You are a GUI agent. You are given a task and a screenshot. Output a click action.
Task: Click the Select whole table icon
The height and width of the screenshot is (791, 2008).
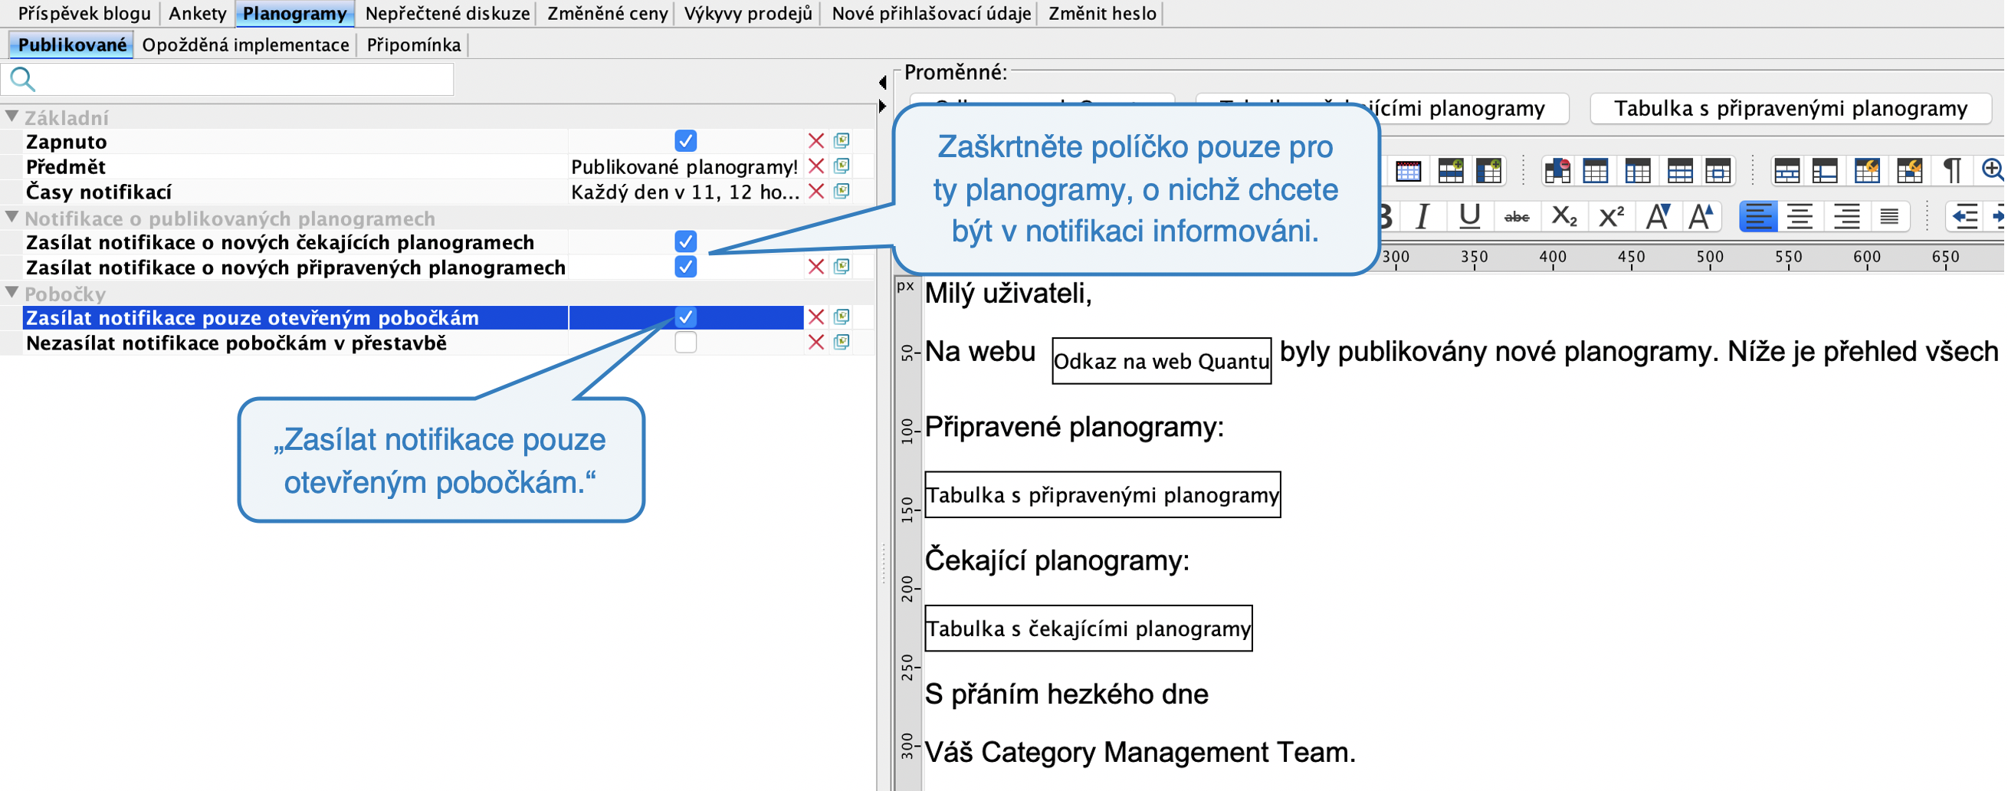pyautogui.click(x=1596, y=170)
